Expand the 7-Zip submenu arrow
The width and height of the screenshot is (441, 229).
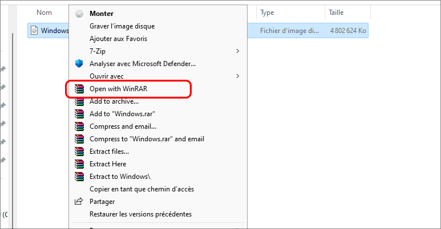point(238,51)
